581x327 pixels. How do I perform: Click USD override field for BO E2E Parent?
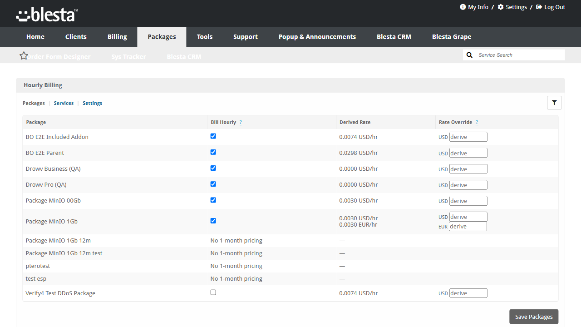click(x=468, y=153)
